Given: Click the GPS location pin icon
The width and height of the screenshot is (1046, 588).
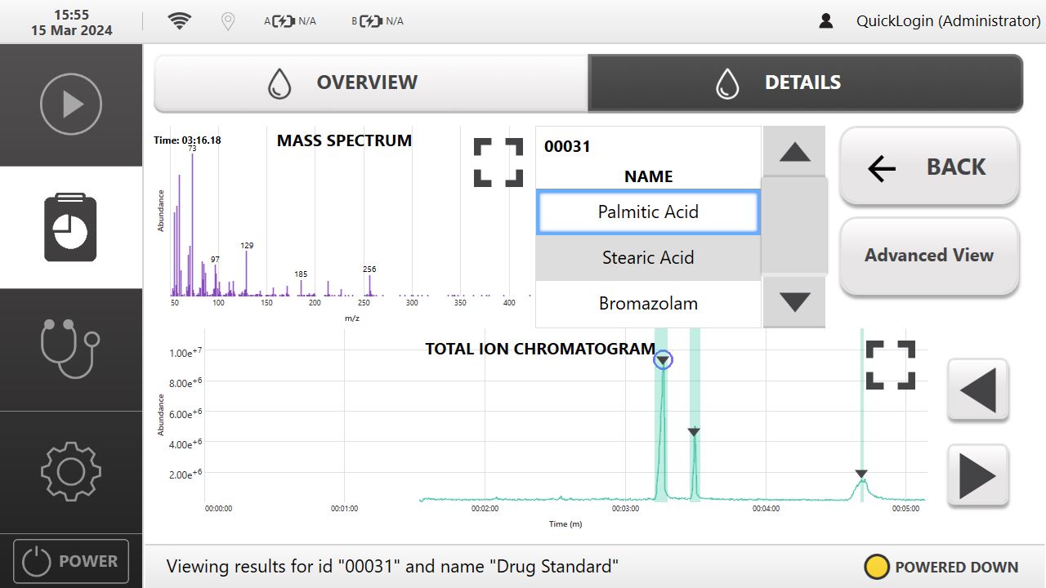Looking at the screenshot, I should 228,21.
